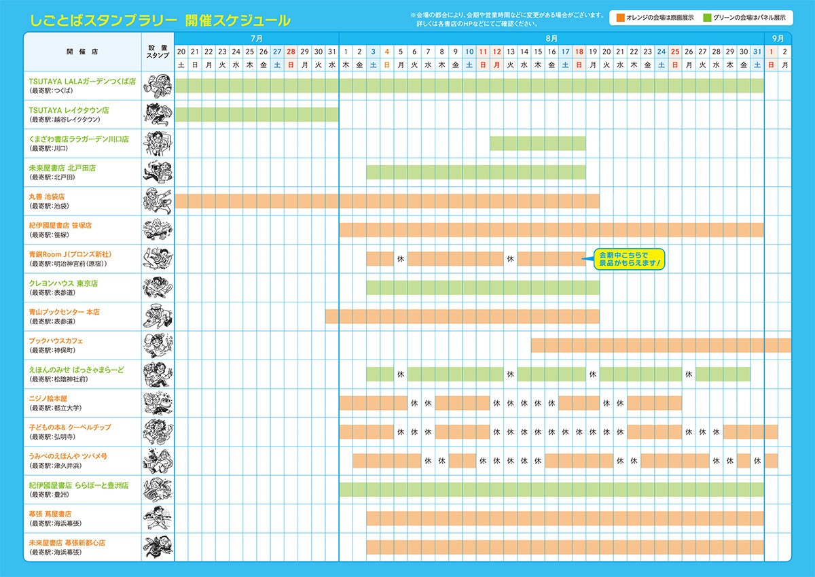Click the orange date 4 in August

(x=387, y=52)
